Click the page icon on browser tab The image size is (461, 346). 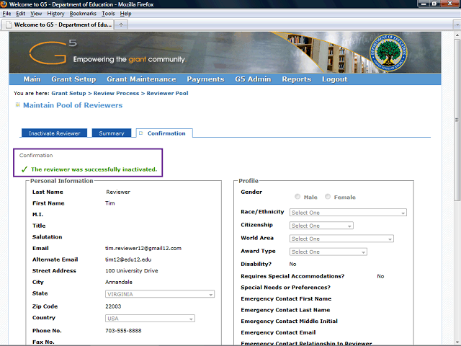point(9,25)
